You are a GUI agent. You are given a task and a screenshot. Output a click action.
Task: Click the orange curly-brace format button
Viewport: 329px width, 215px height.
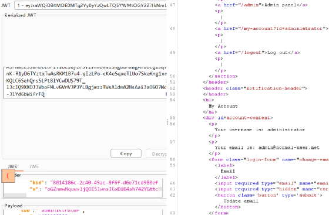(x=8, y=176)
